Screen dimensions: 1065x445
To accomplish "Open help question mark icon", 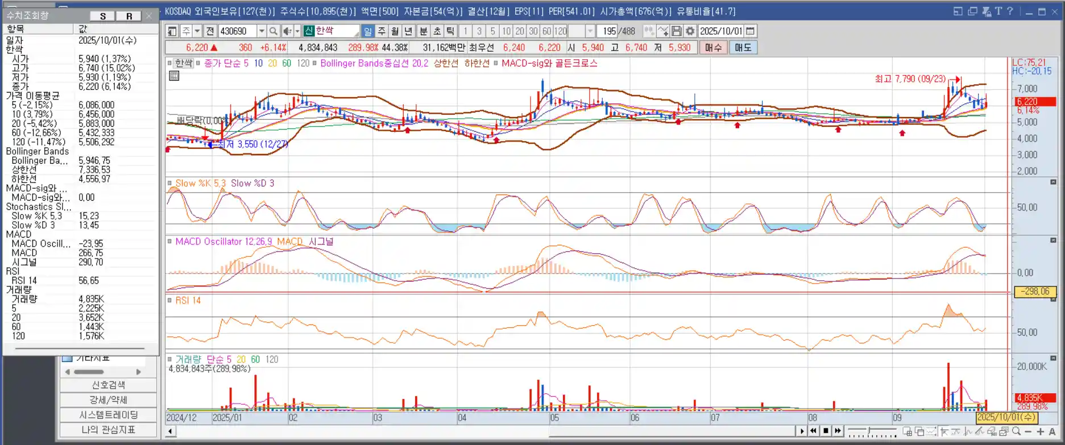I will coord(1010,11).
